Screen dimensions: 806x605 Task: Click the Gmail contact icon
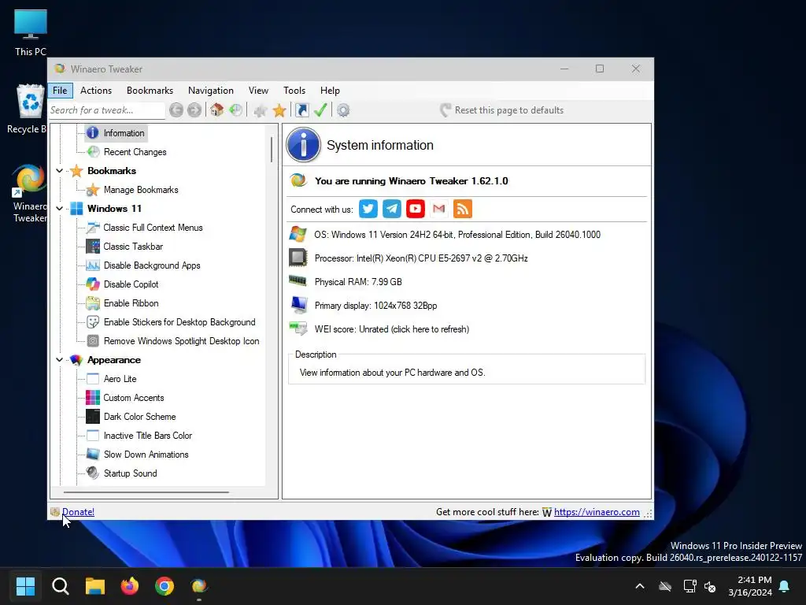(x=439, y=209)
